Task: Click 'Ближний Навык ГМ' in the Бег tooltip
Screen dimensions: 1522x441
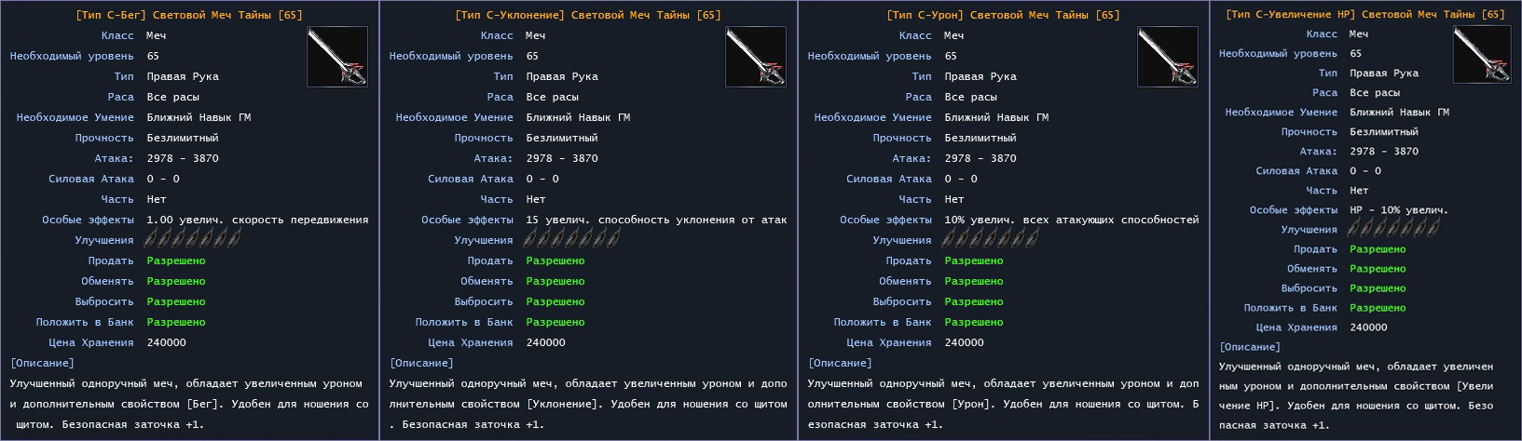Action: (199, 117)
